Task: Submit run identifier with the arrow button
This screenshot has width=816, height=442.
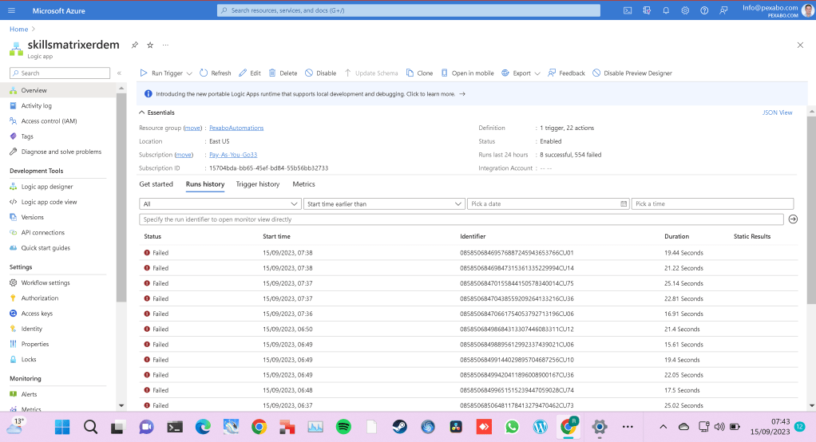Action: tap(793, 219)
